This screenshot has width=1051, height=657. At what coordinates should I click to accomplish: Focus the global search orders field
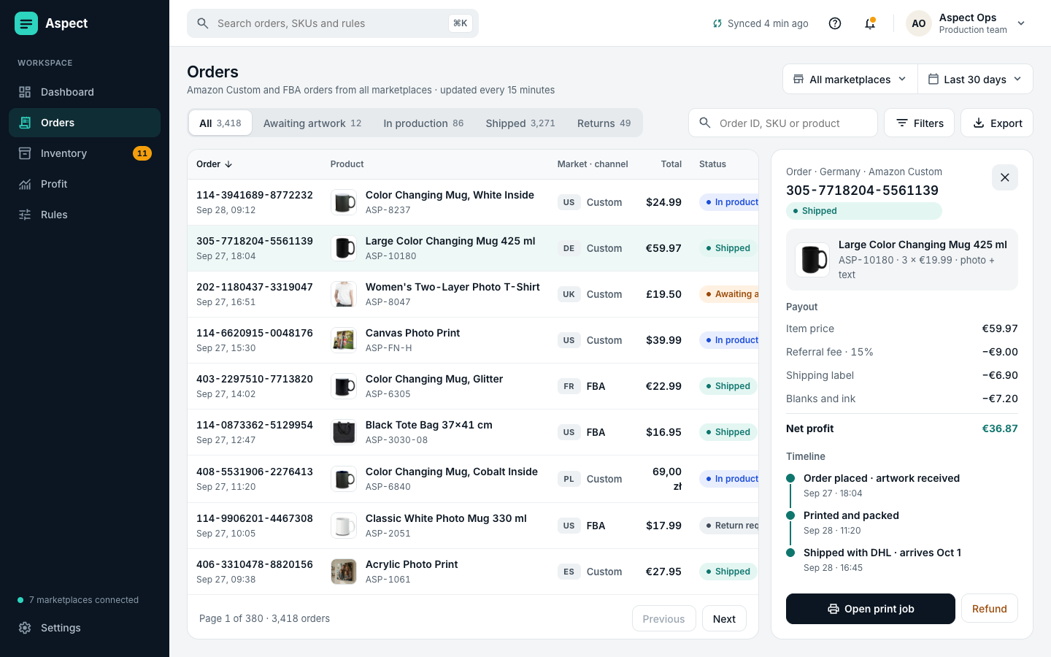[333, 23]
